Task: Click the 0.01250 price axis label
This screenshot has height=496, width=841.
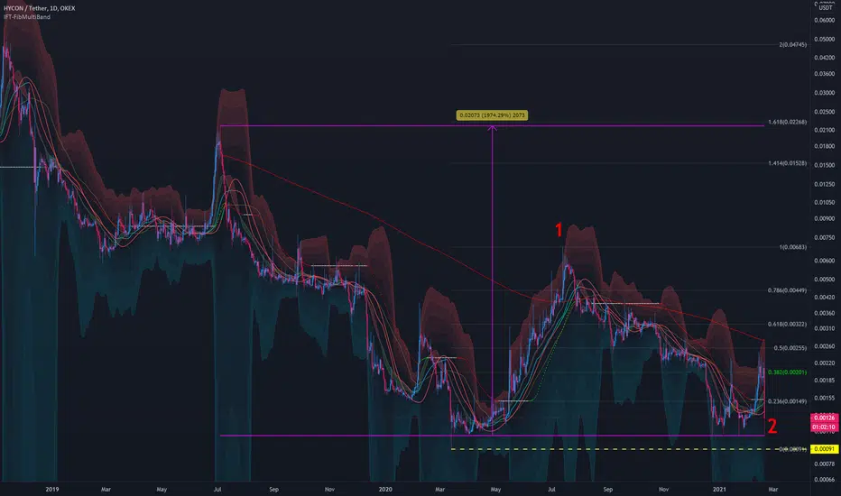Action: click(825, 184)
